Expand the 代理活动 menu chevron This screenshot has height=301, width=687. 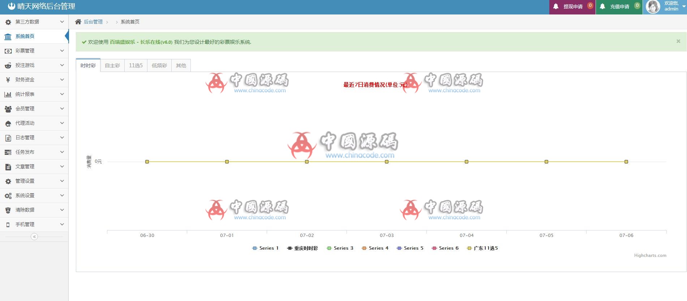point(62,123)
